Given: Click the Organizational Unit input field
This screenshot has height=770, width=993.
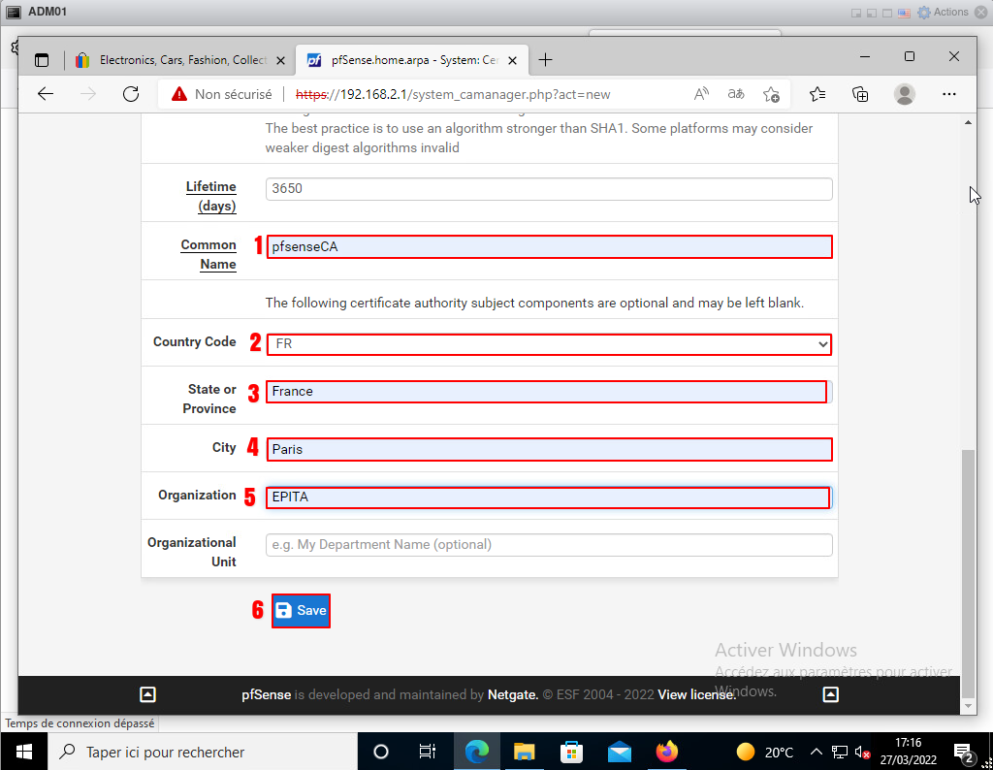Looking at the screenshot, I should coord(549,545).
